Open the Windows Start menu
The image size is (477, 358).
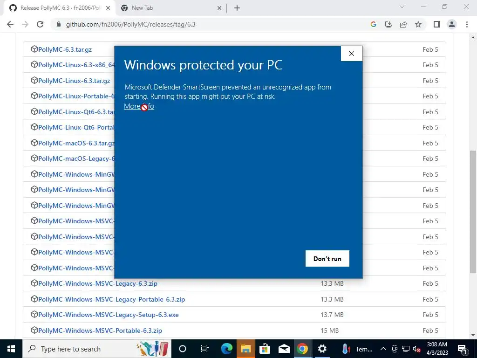coord(11,349)
